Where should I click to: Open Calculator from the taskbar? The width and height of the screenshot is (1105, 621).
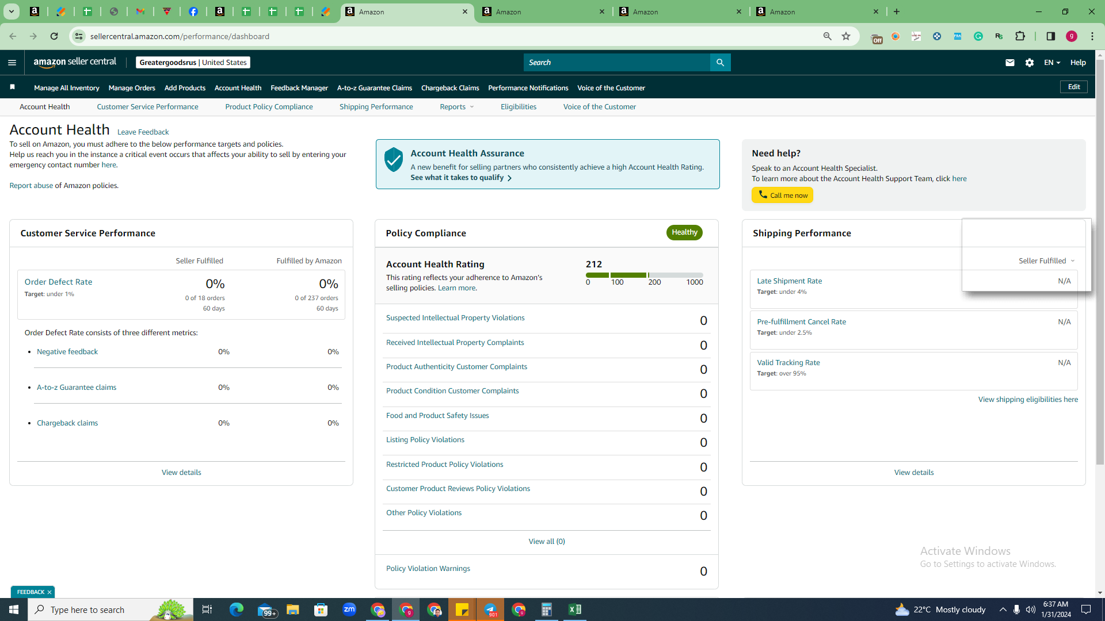pyautogui.click(x=546, y=609)
